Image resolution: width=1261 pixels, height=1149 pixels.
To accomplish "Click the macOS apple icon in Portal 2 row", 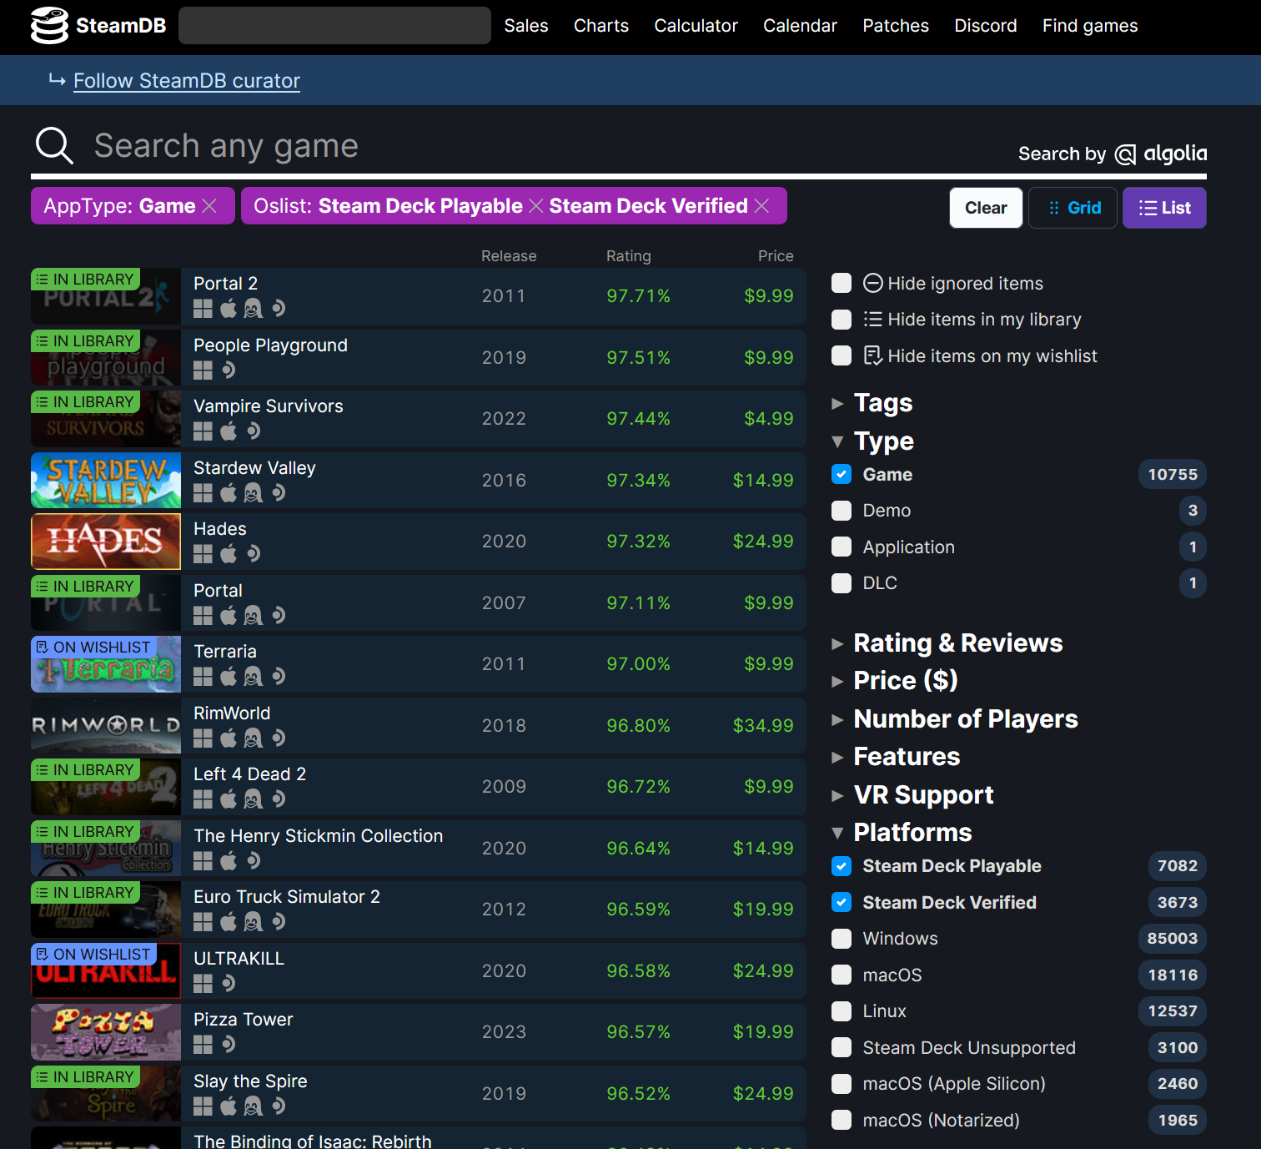I will [229, 309].
